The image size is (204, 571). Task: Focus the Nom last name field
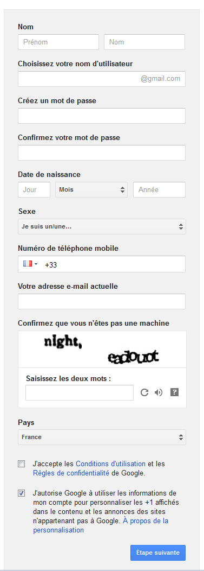coord(144,42)
